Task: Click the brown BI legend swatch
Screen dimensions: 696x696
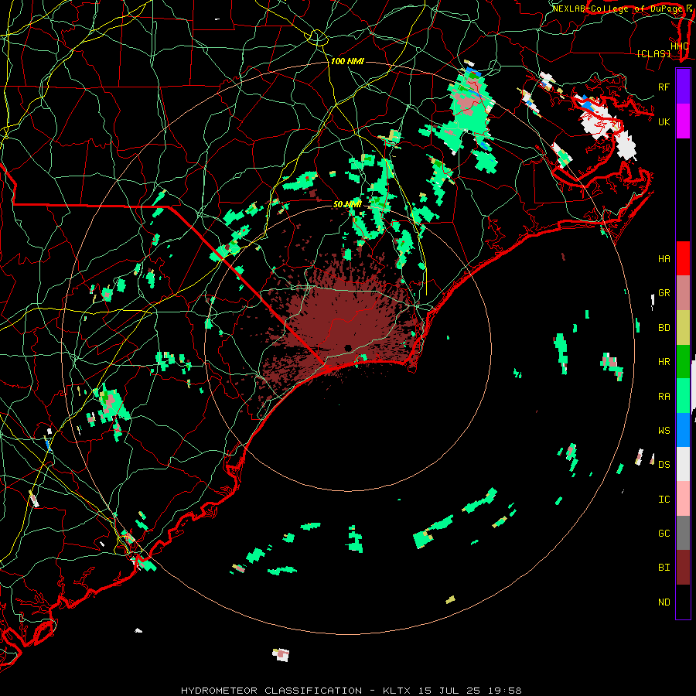Action: coord(683,568)
